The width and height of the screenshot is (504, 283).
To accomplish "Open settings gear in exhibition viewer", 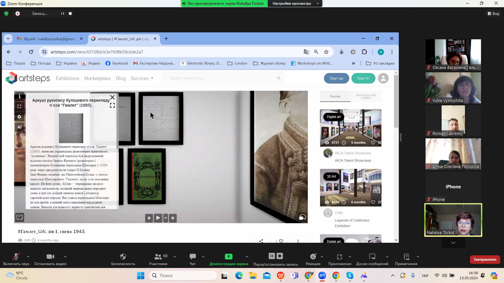I will click(20, 117).
